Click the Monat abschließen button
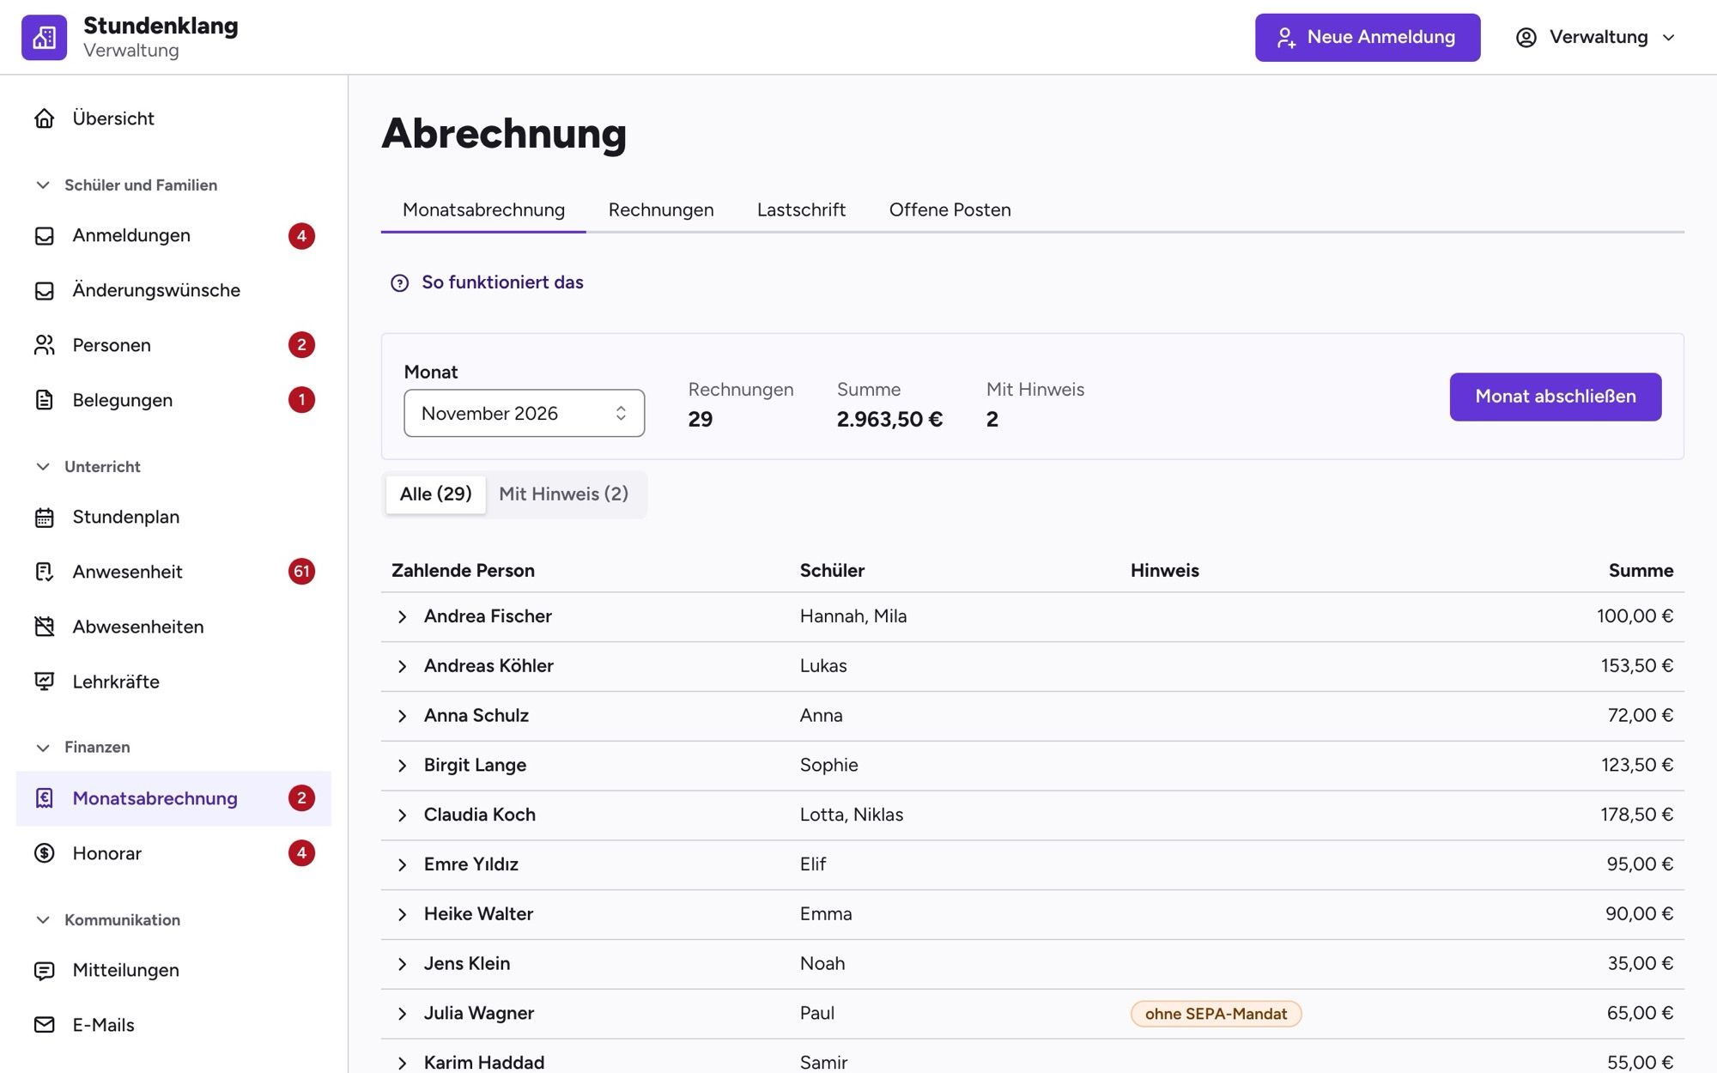The image size is (1717, 1073). click(x=1556, y=397)
